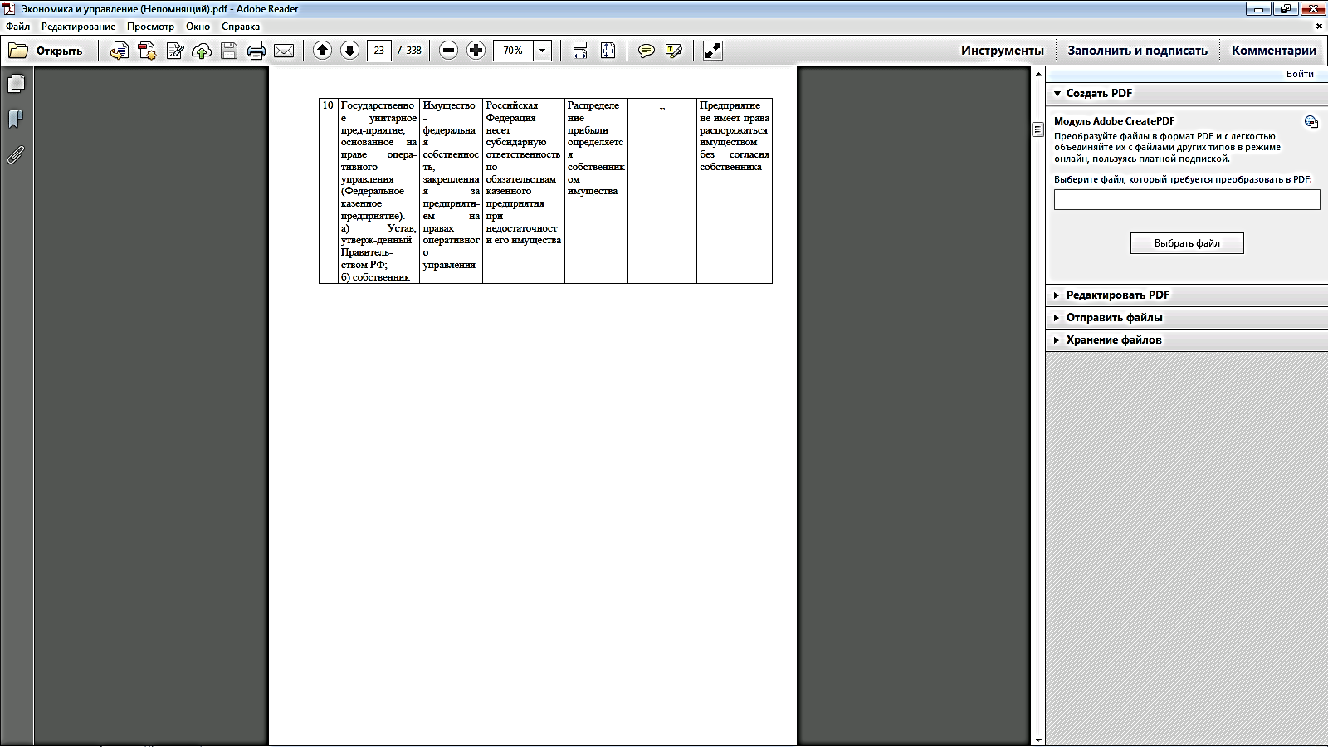Click the Войти sign-in link

pyautogui.click(x=1300, y=74)
